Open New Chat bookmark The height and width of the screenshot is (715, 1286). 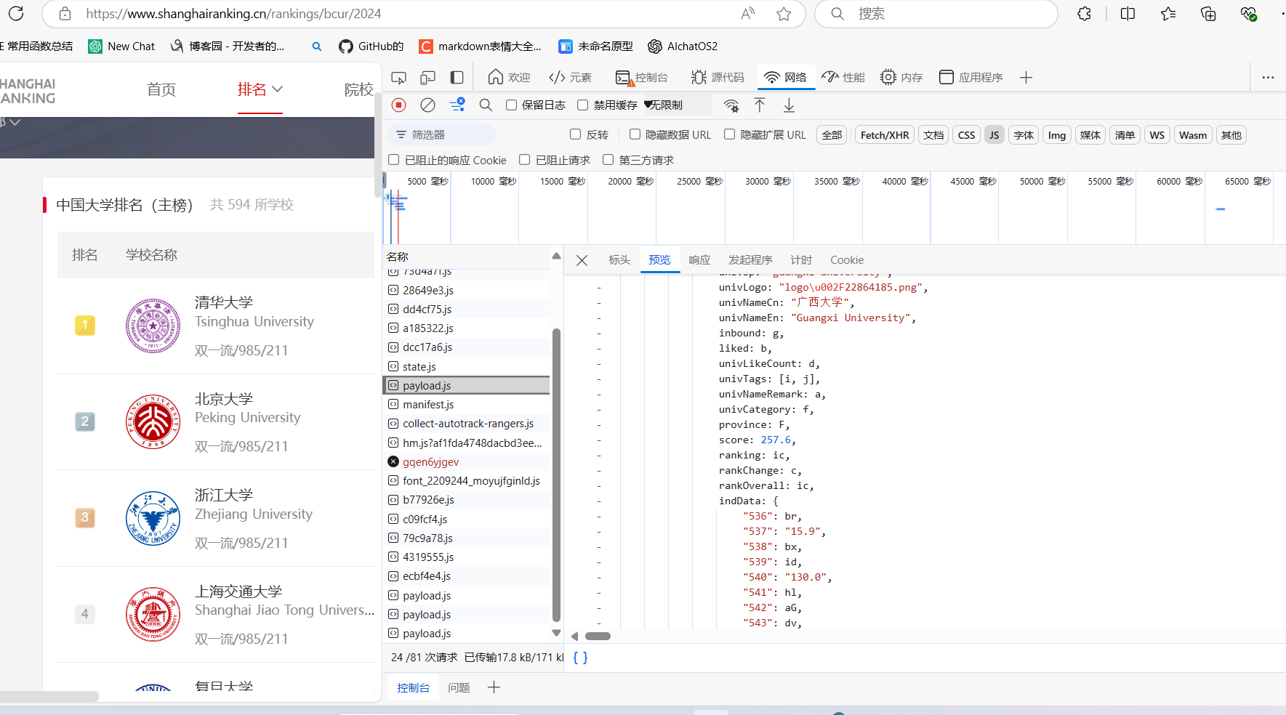click(x=121, y=47)
